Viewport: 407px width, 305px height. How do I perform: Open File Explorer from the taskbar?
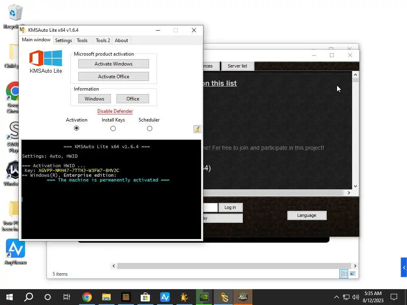(106, 297)
